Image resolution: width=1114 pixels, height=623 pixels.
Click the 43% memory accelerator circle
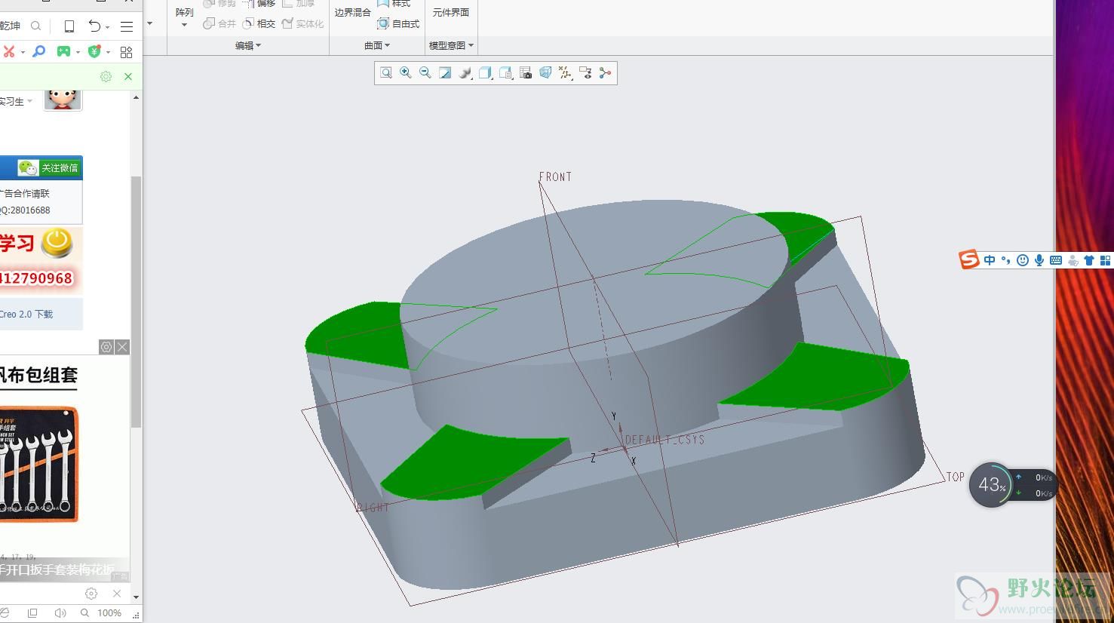[x=991, y=485]
